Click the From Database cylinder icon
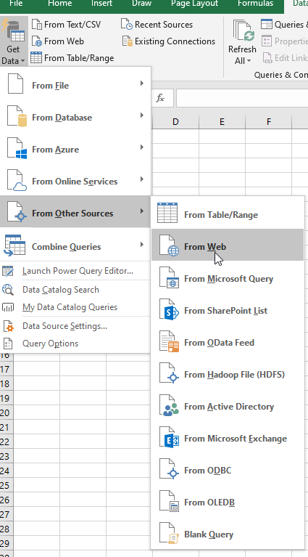The width and height of the screenshot is (308, 557). pos(22,121)
